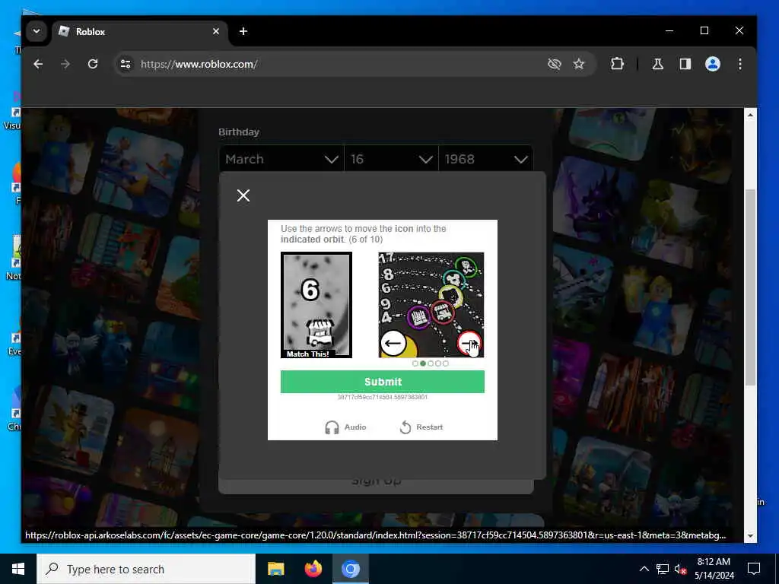779x584 pixels.
Task: Open a new tab with plus button
Action: [x=243, y=31]
